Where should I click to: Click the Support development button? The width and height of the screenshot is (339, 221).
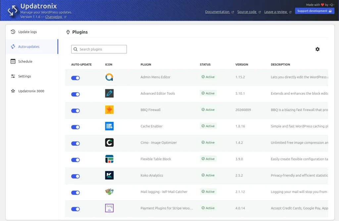click(x=315, y=11)
